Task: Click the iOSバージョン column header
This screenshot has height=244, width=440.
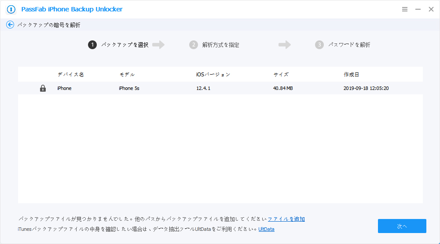Action: 213,75
